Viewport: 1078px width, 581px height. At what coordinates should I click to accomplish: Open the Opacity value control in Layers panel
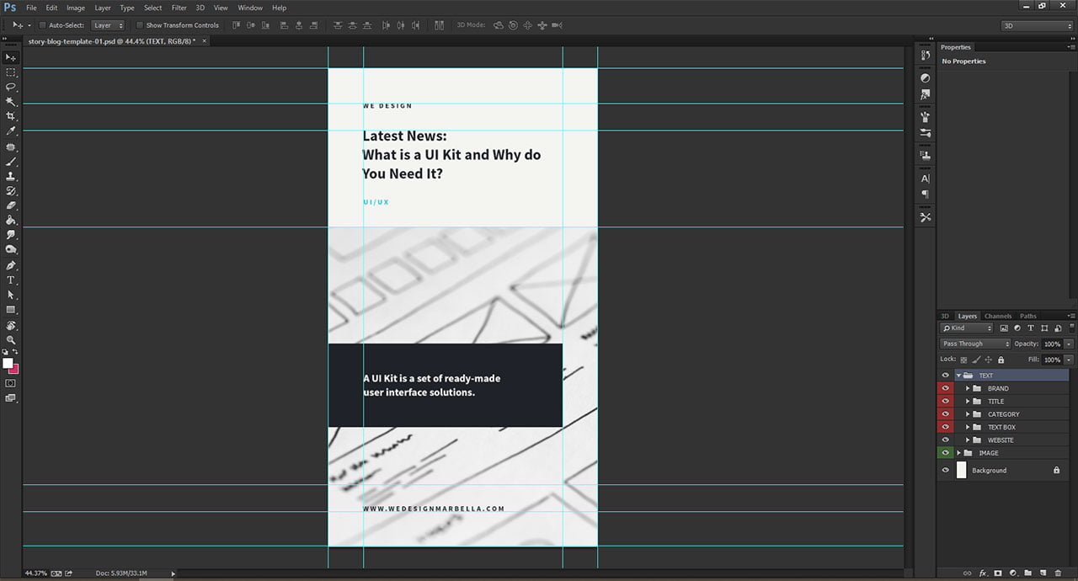click(x=1053, y=344)
